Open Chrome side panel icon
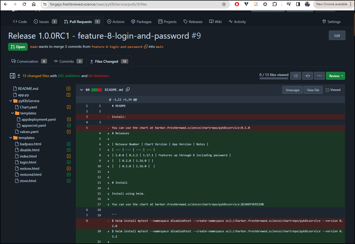This screenshot has width=355, height=244. (298, 4)
